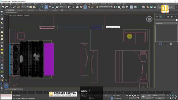178x100 pixels.
Task: Toggle the Spinner Snap button
Action: coord(93,7)
